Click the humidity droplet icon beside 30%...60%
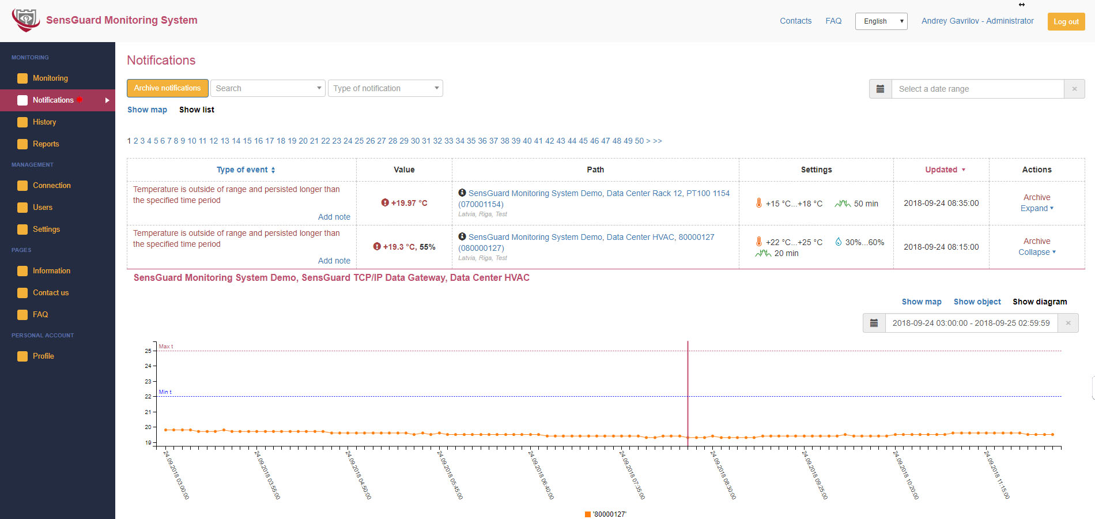Screen dimensions: 1095x519 pos(838,242)
